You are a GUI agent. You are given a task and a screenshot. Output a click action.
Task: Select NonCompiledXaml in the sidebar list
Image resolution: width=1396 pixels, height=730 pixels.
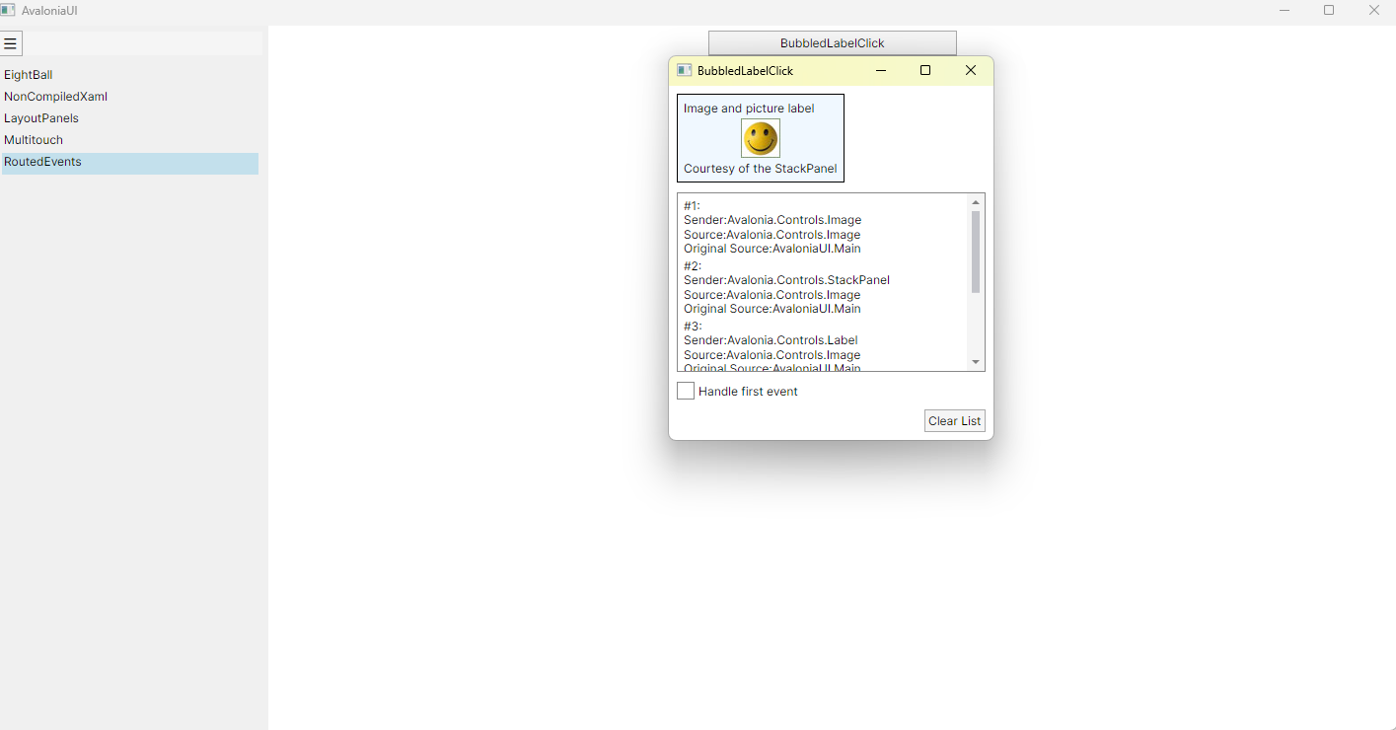click(x=130, y=97)
